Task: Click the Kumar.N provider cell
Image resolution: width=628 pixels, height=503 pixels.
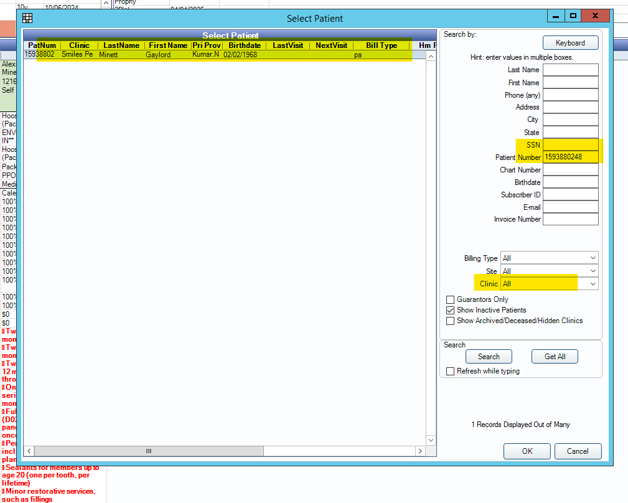Action: (206, 54)
